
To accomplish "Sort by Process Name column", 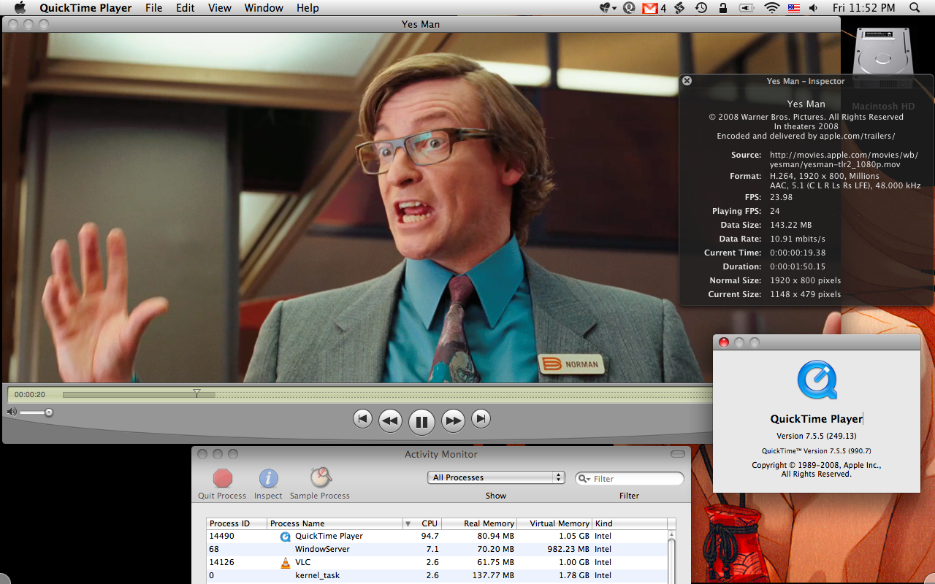I will 335,523.
